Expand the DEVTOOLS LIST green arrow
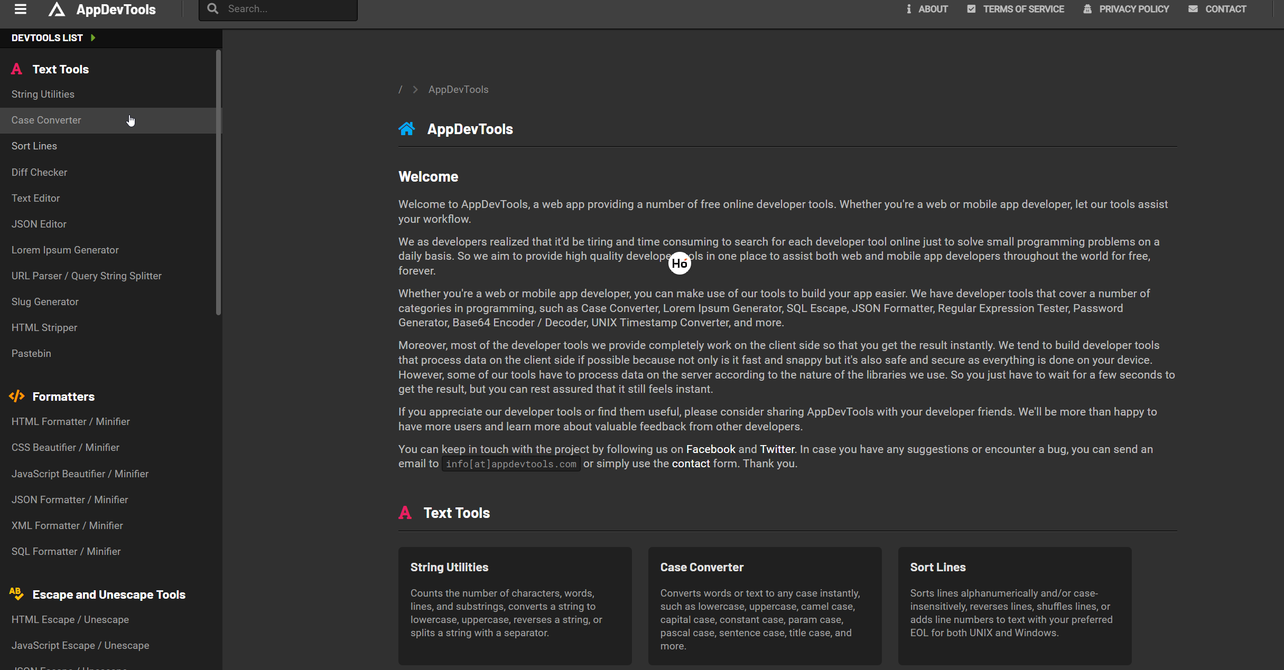The image size is (1284, 670). coord(93,38)
